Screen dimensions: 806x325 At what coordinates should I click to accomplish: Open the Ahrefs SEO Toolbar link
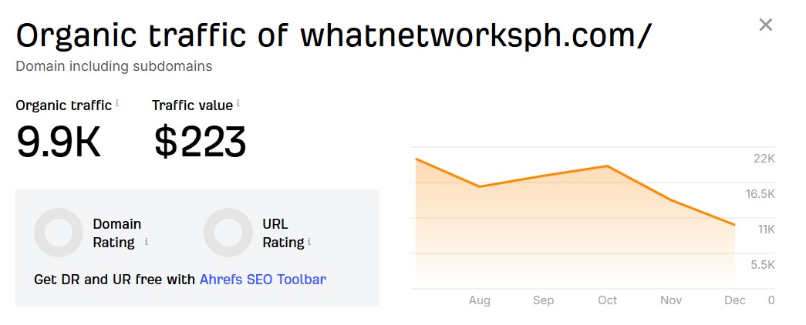click(262, 280)
